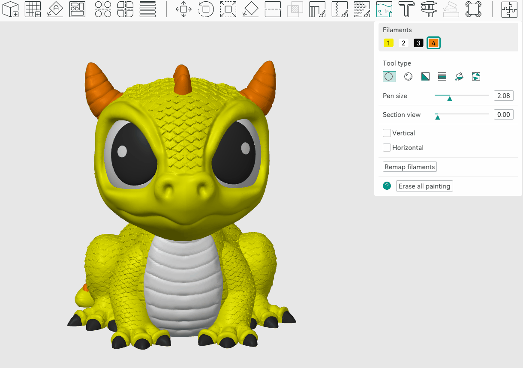This screenshot has height=368, width=523.
Task: Click the Section view value field
Action: click(x=503, y=115)
